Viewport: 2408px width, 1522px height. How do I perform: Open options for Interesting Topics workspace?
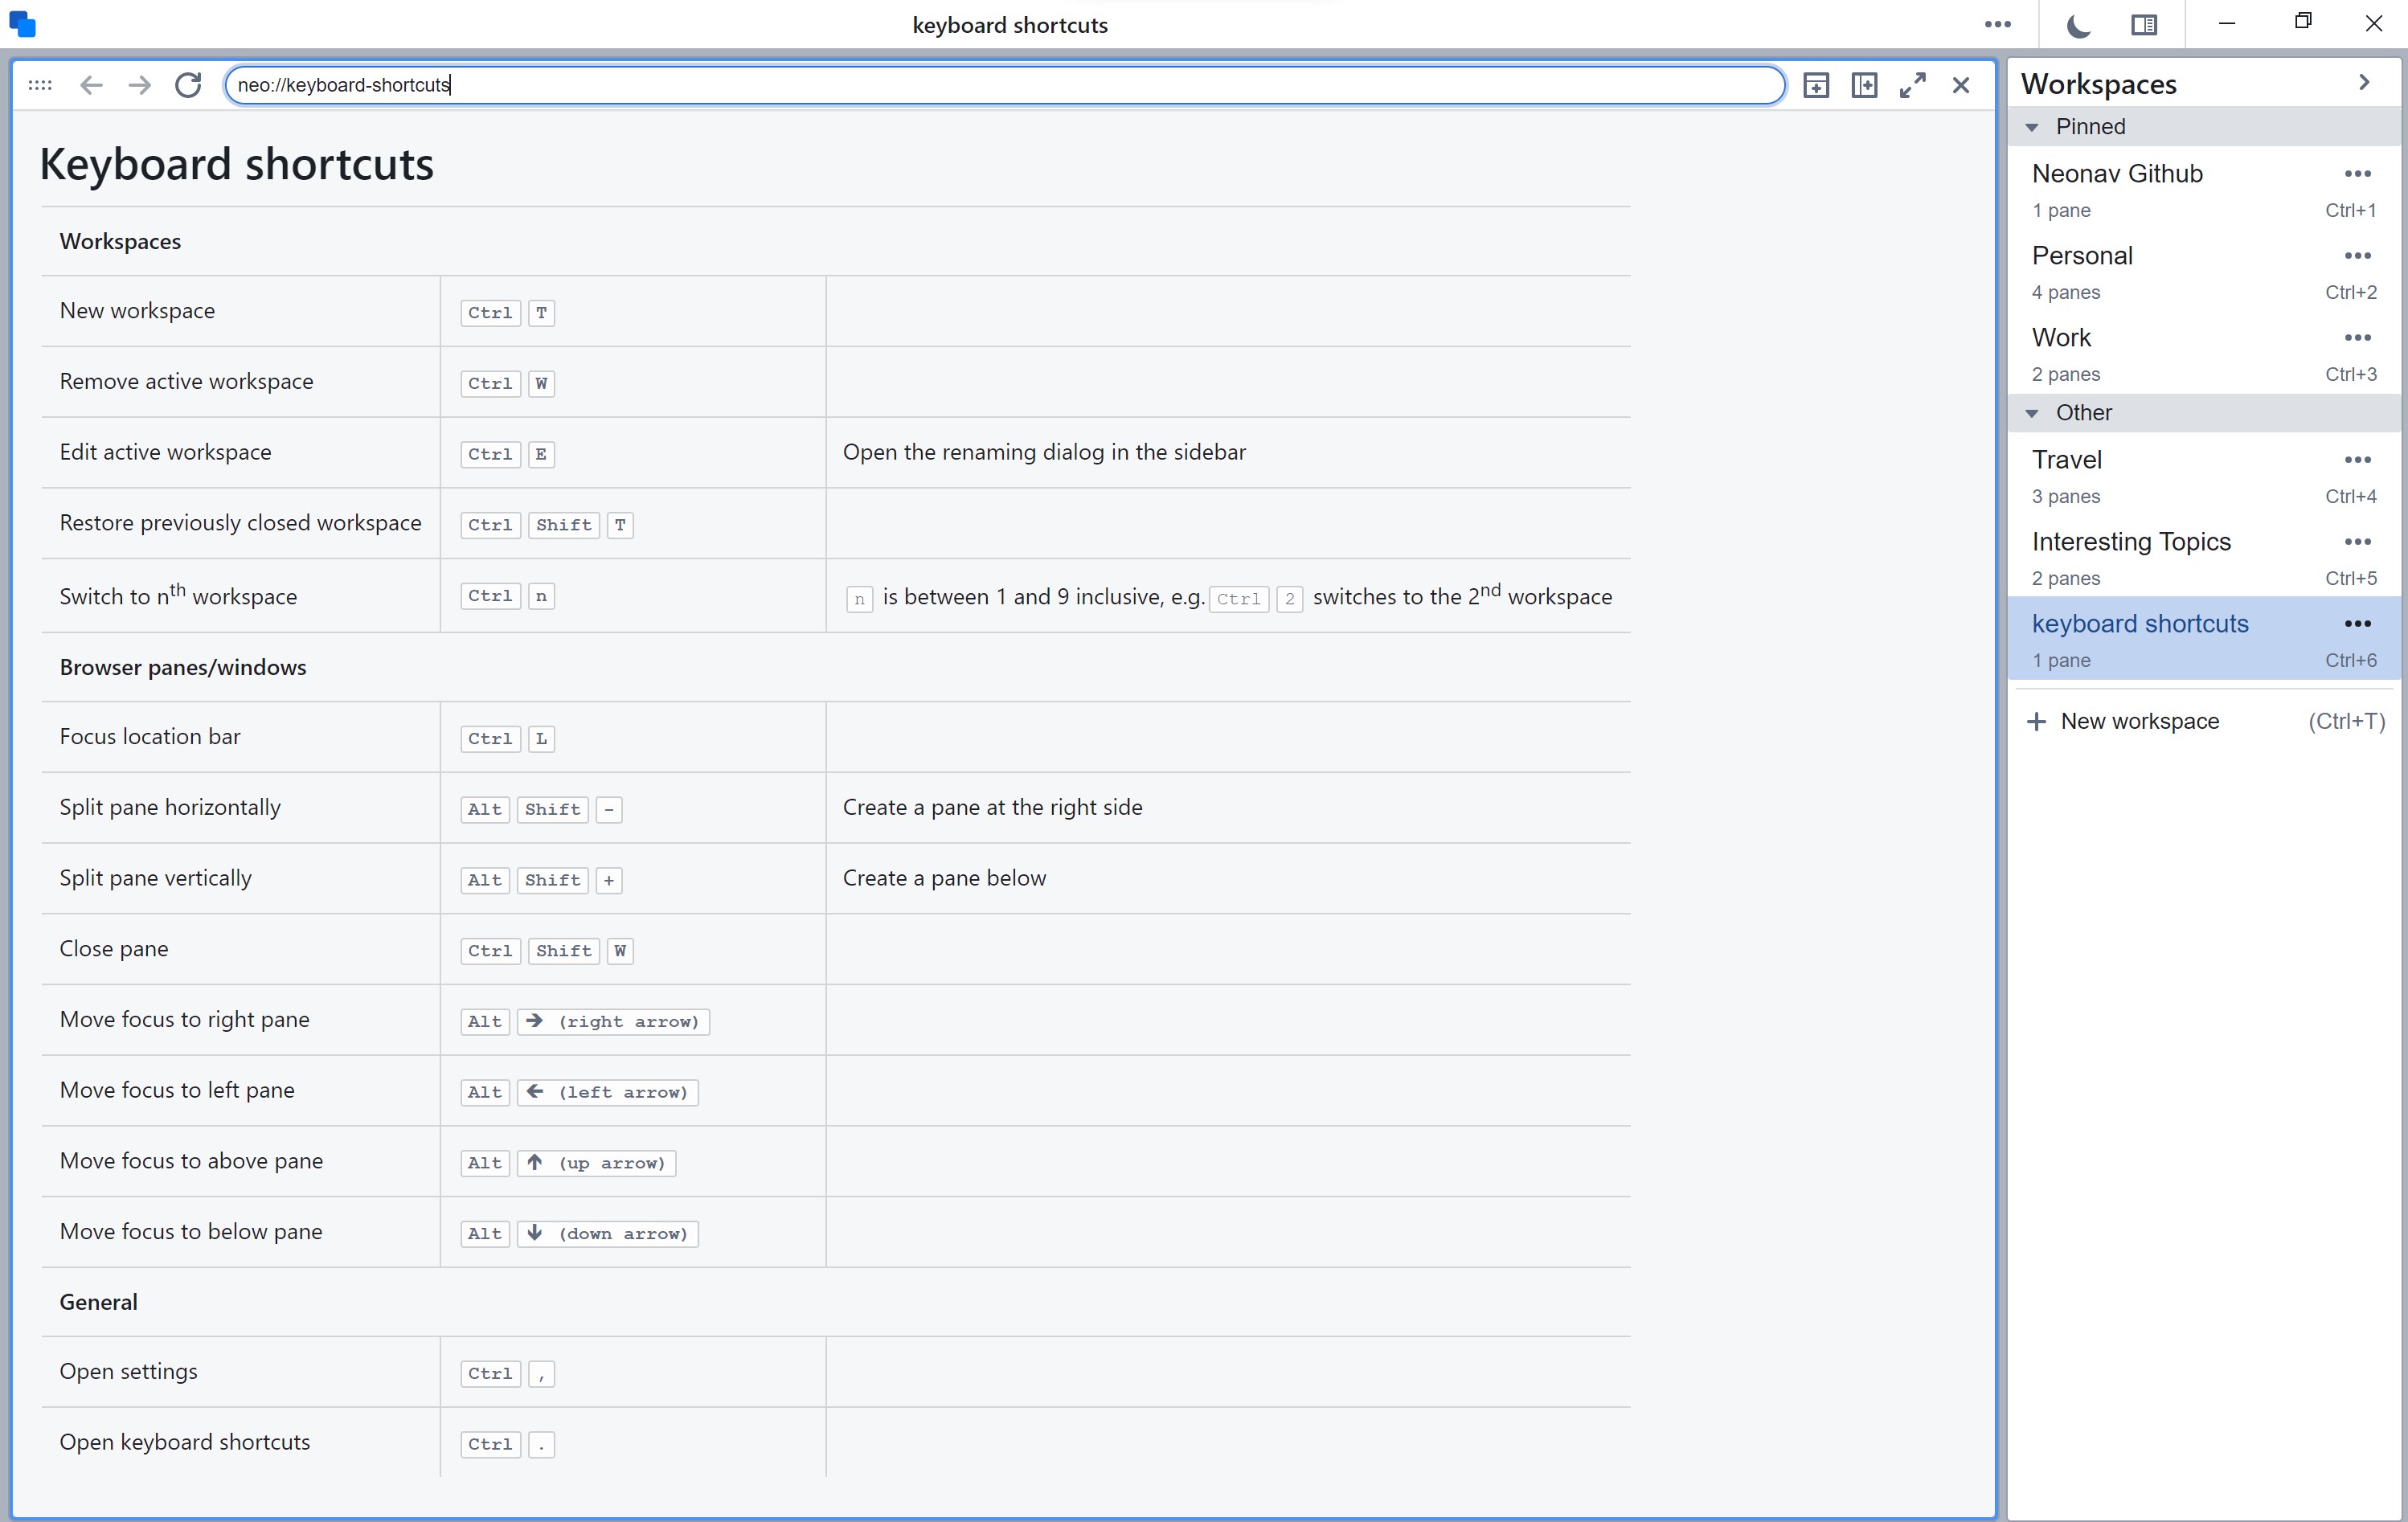click(2357, 542)
